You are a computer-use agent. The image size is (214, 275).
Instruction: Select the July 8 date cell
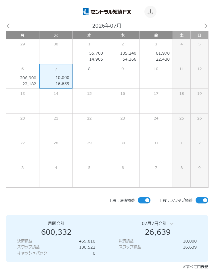pos(89,76)
